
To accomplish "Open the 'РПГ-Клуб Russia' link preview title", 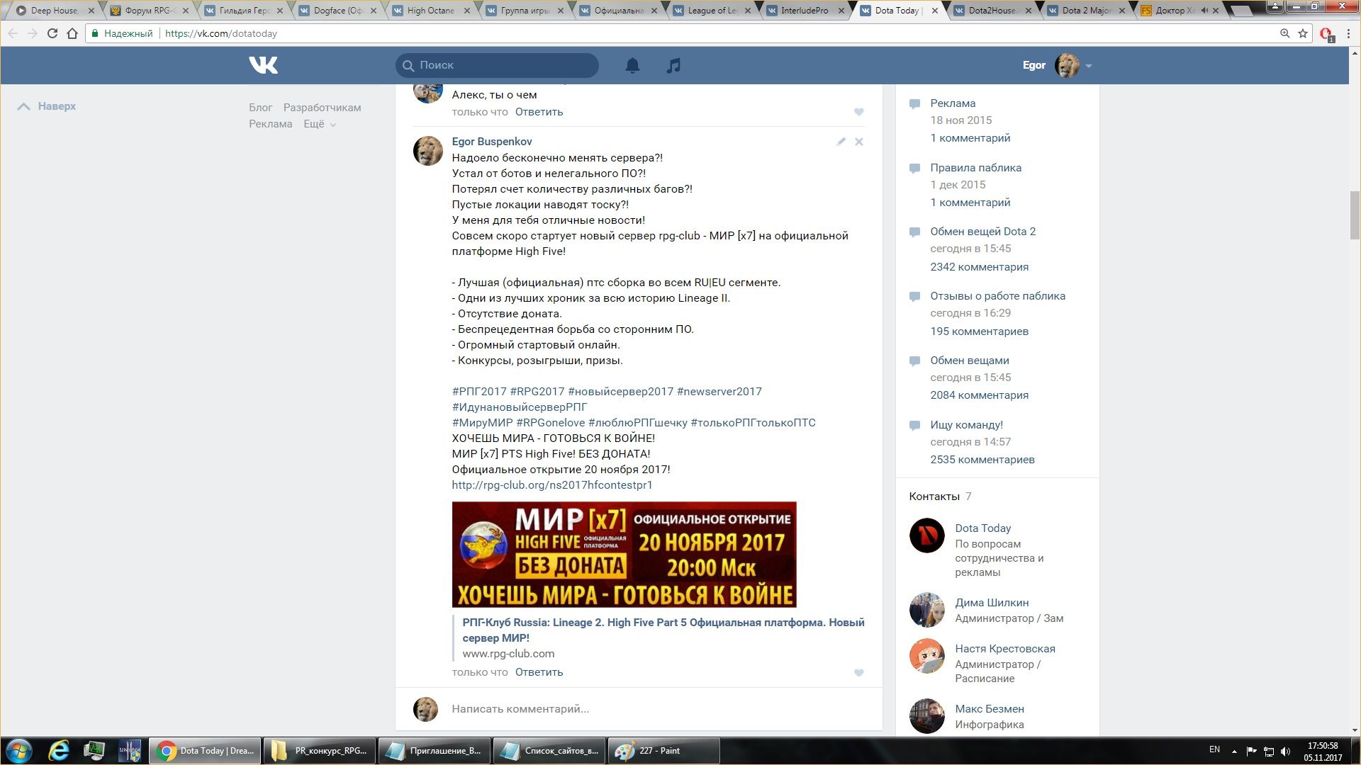I will (x=663, y=630).
